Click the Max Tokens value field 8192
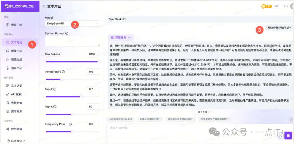Viewport: 294px width, 144px height. pos(93,54)
